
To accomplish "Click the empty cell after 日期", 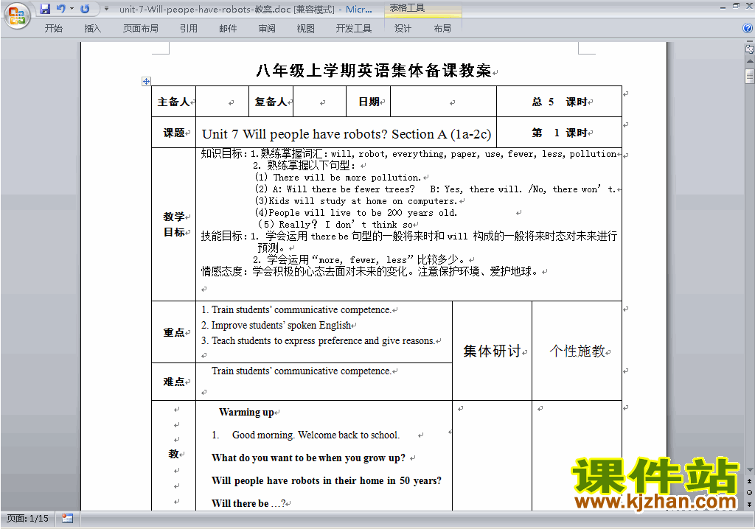I will click(x=443, y=102).
